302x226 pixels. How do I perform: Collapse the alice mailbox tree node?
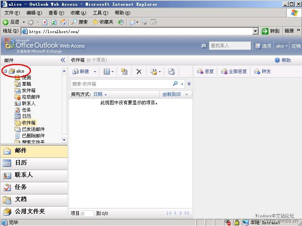pyautogui.click(x=5, y=71)
